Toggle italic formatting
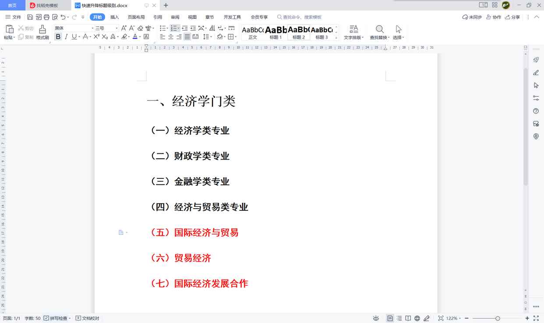Image resolution: width=544 pixels, height=323 pixels. click(x=67, y=36)
